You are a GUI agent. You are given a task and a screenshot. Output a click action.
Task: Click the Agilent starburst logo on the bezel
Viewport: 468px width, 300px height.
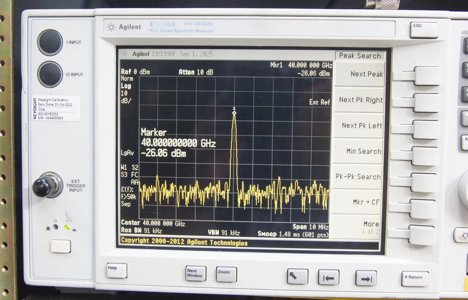click(111, 27)
